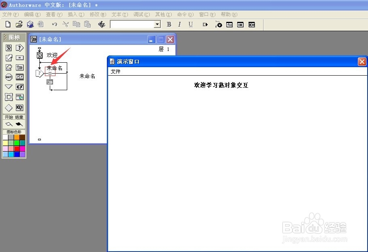The width and height of the screenshot is (368, 252).
Task: Select the Calculation icon with equals sign
Action: [x=19, y=58]
